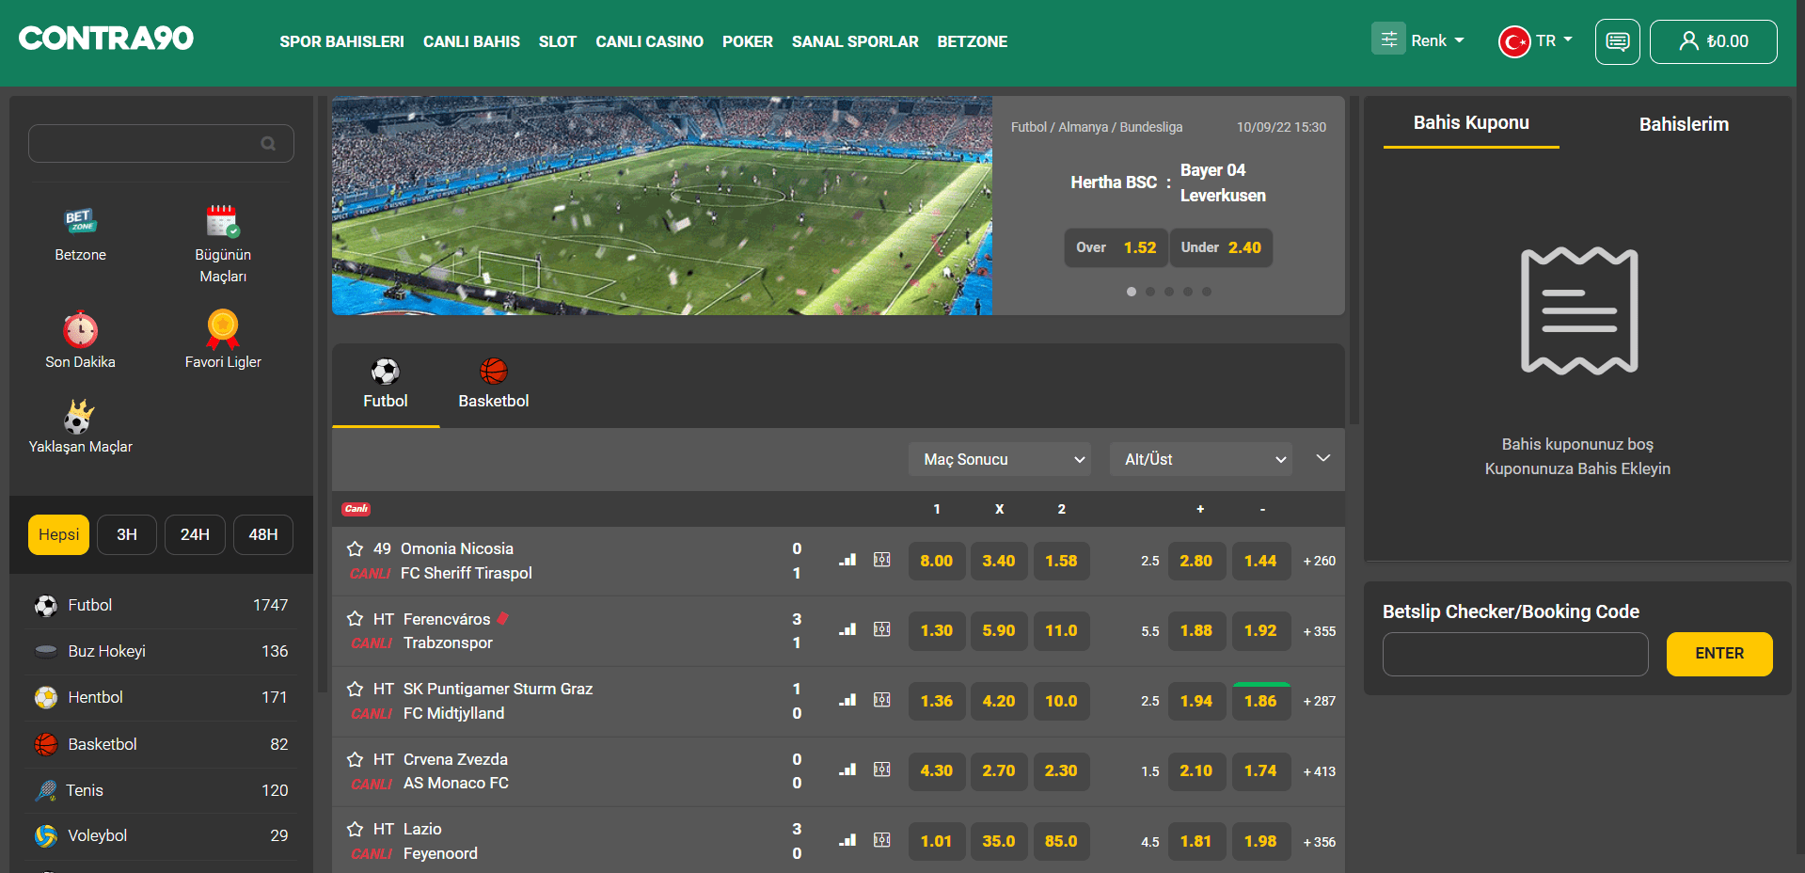Favorite the SK Puntigamer Sturm Graz star
1805x873 pixels.
pos(355,689)
